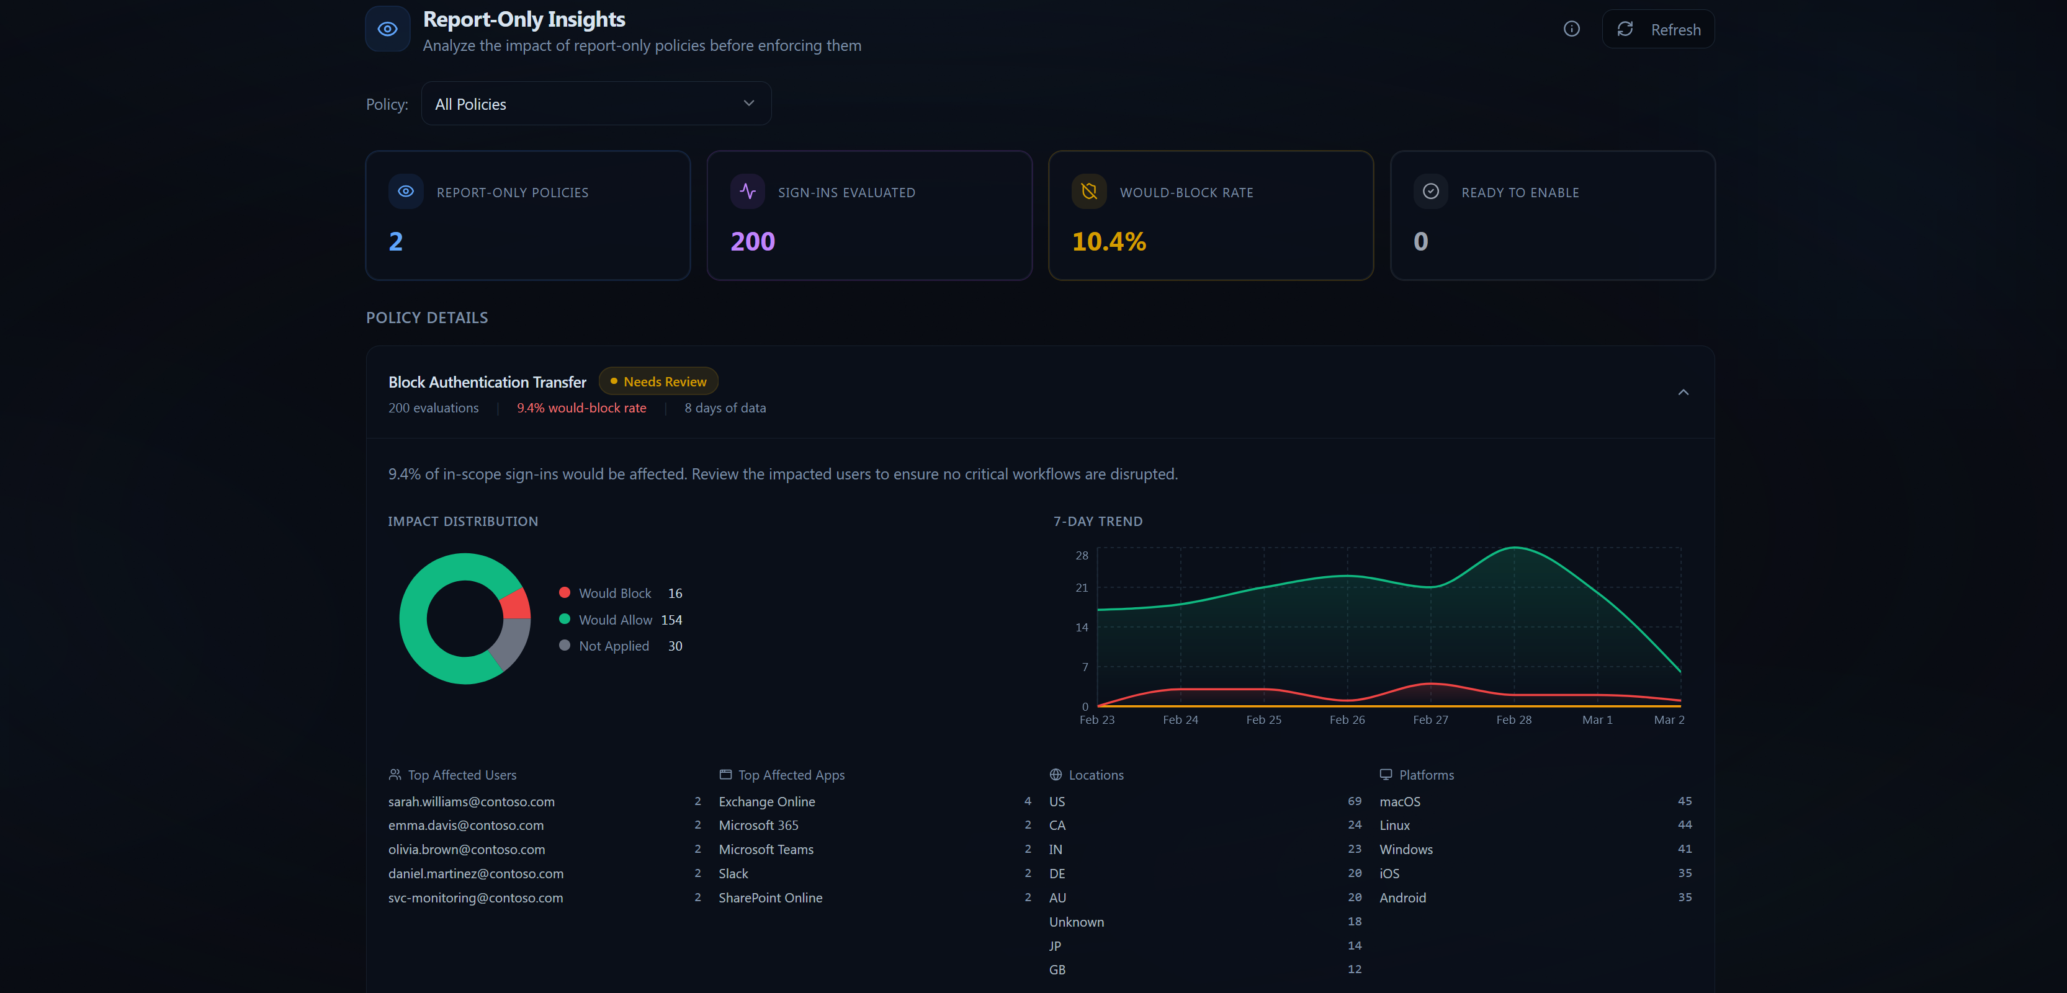This screenshot has height=993, width=2067.
Task: Click the 9.4% would-block rate text
Action: (581, 407)
